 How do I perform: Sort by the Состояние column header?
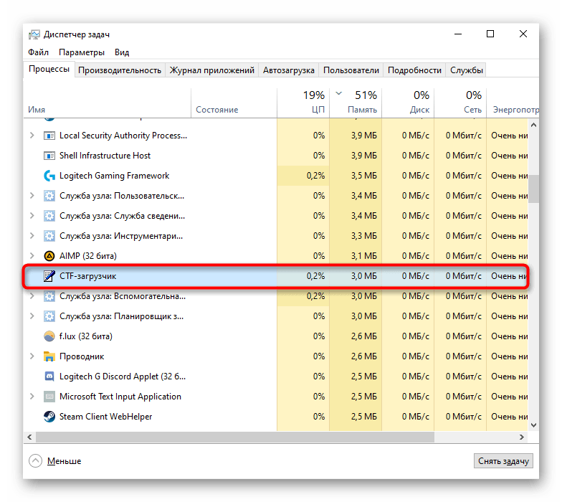(234, 103)
